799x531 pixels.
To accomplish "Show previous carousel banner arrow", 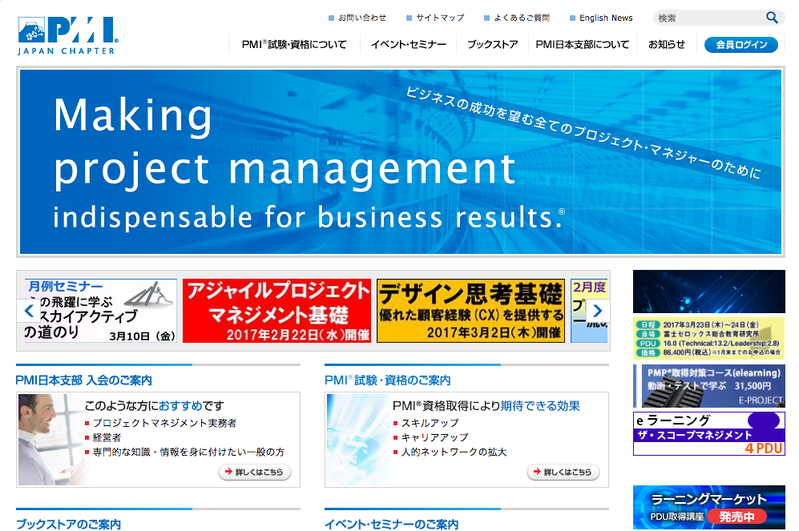I will [30, 310].
